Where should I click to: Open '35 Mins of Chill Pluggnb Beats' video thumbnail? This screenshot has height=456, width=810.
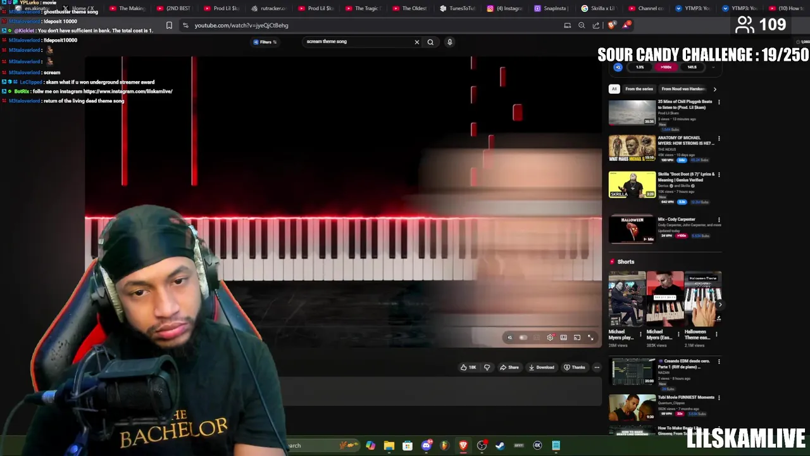pos(632,112)
